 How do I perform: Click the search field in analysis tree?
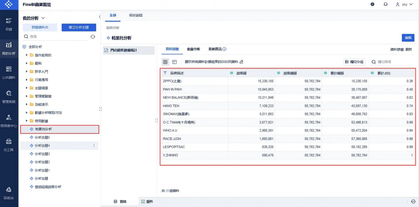pyautogui.click(x=56, y=36)
